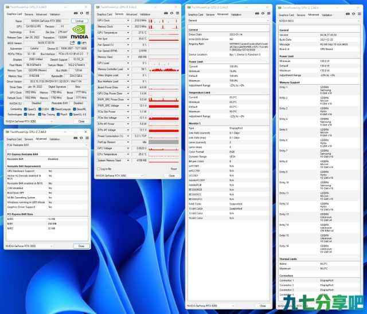The height and width of the screenshot is (314, 367).
Task: Click Close button in PCIe Resizable BAR window
Action: coord(81,246)
